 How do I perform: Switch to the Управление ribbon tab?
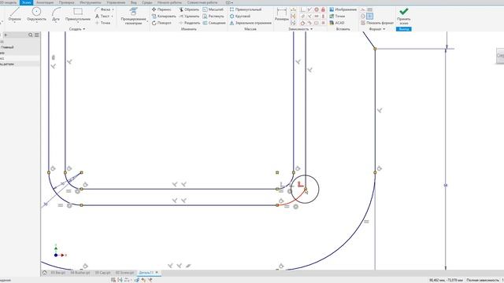click(x=116, y=2)
